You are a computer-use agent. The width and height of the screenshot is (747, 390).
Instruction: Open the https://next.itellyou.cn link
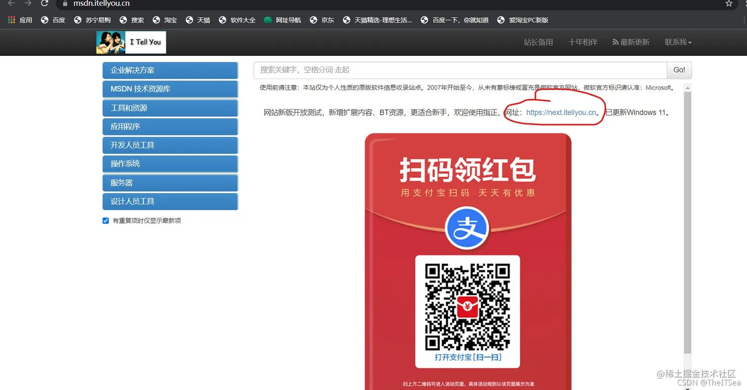click(x=560, y=112)
